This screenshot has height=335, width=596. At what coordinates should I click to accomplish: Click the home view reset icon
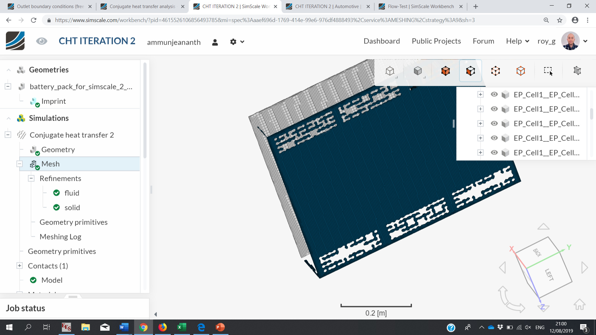tap(579, 304)
